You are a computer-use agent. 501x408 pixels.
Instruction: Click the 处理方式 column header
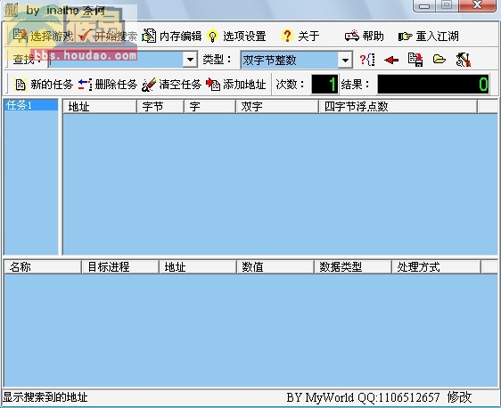pyautogui.click(x=436, y=267)
